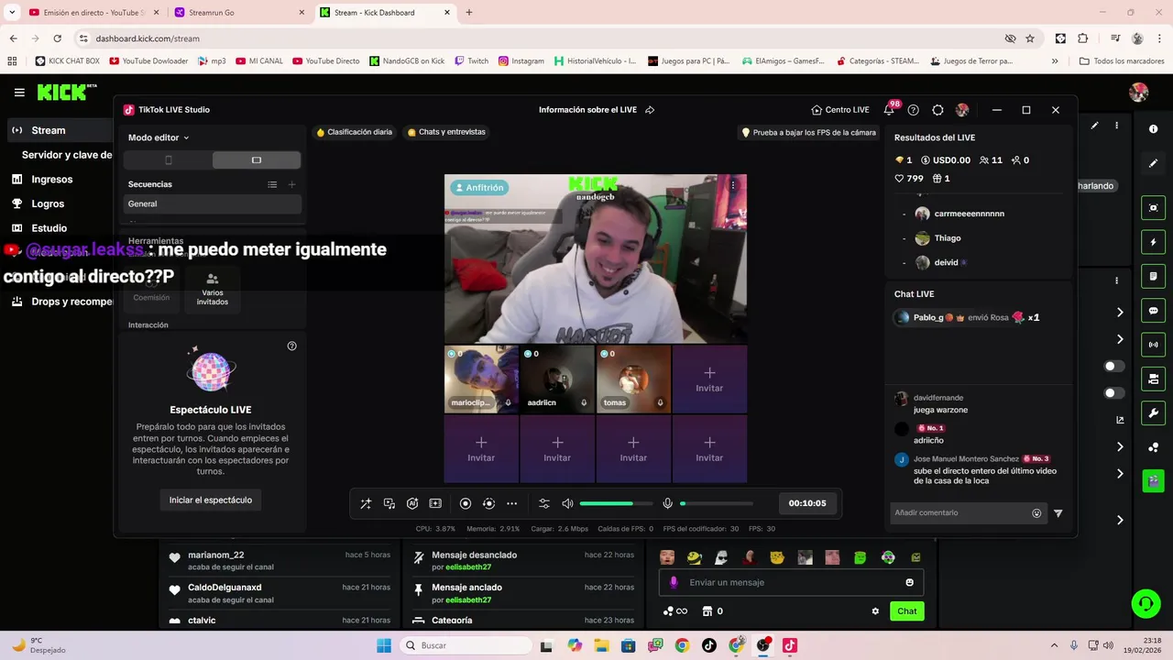The image size is (1173, 660).
Task: Toggle tomas guest microphone icon
Action: [x=660, y=402]
